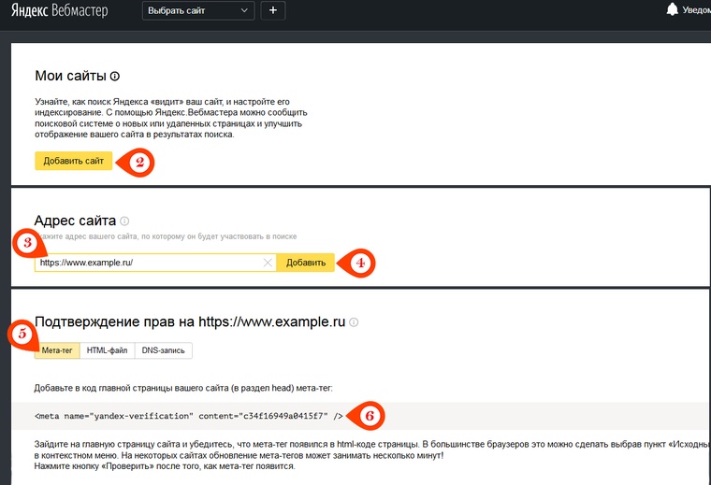
Task: Click the info icon beside Мои сайты
Action: click(115, 77)
